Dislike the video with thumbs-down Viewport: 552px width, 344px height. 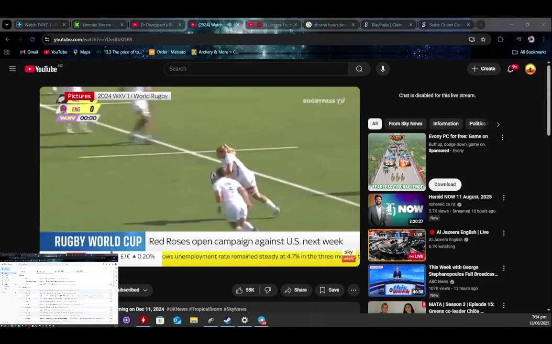[268, 290]
